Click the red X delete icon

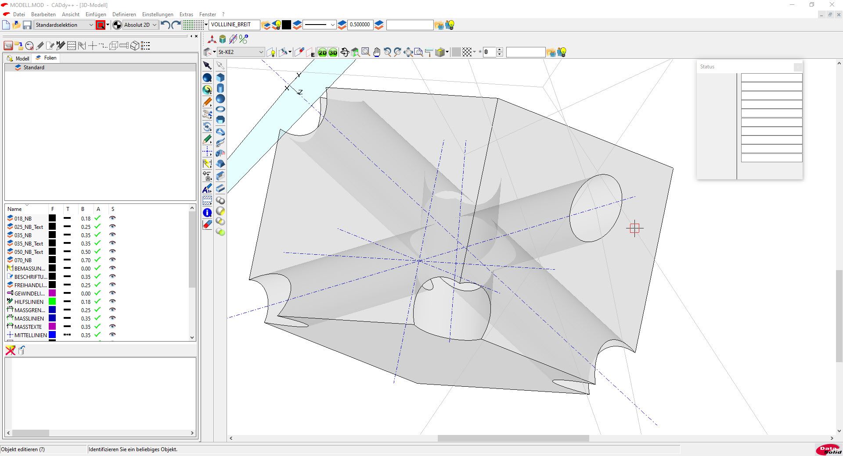(10, 350)
